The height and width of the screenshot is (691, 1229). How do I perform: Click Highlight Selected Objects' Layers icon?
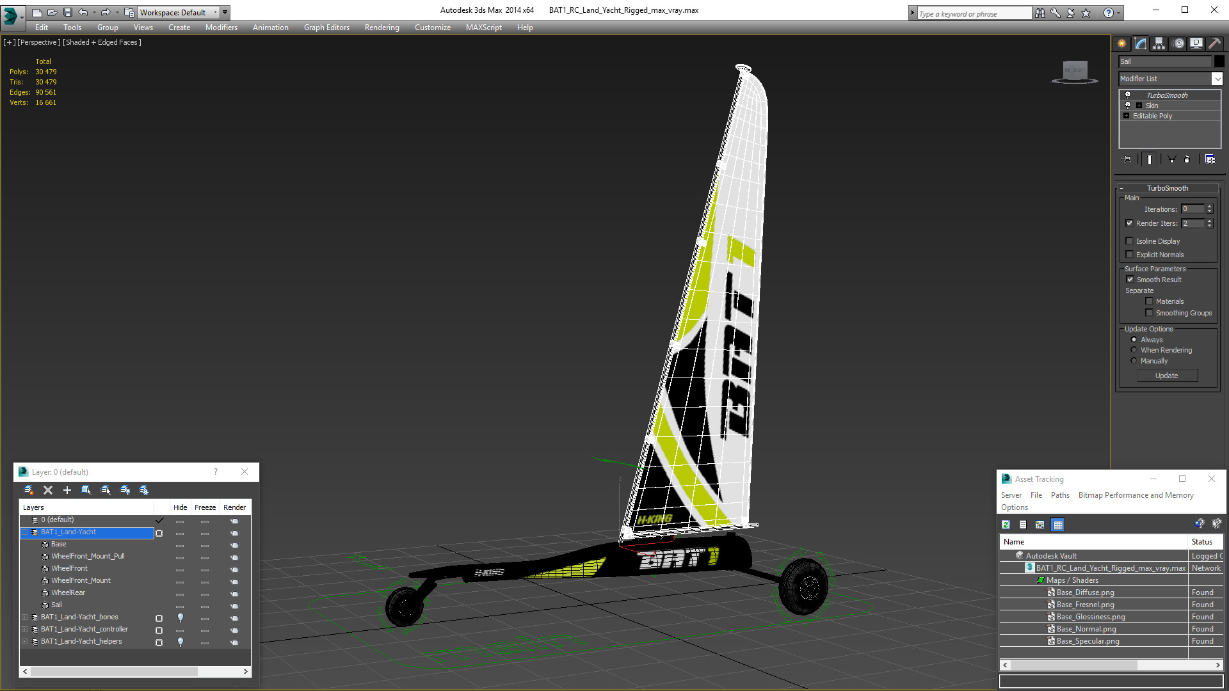point(106,490)
